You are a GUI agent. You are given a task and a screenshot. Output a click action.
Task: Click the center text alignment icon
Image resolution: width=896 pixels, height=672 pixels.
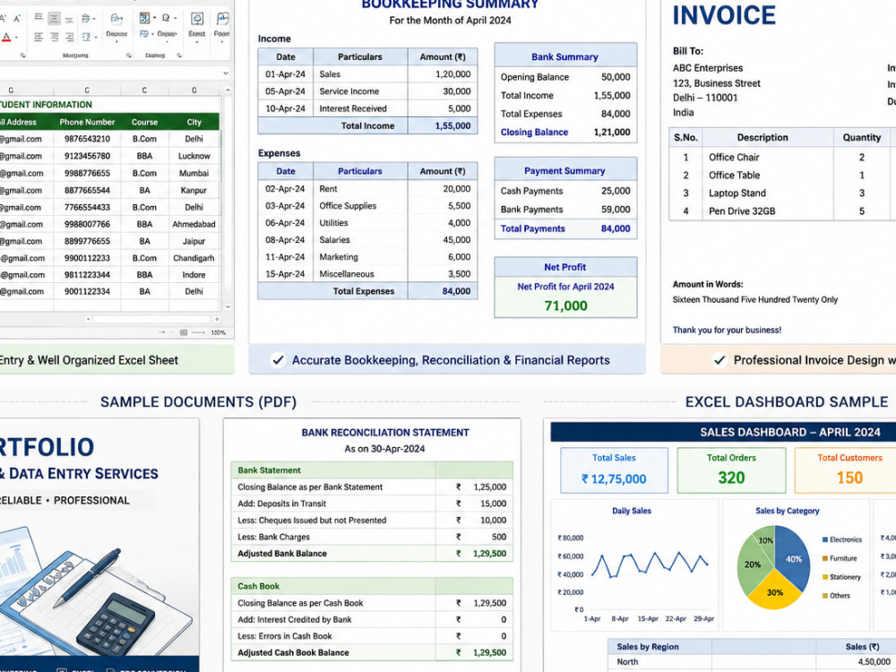[x=55, y=37]
